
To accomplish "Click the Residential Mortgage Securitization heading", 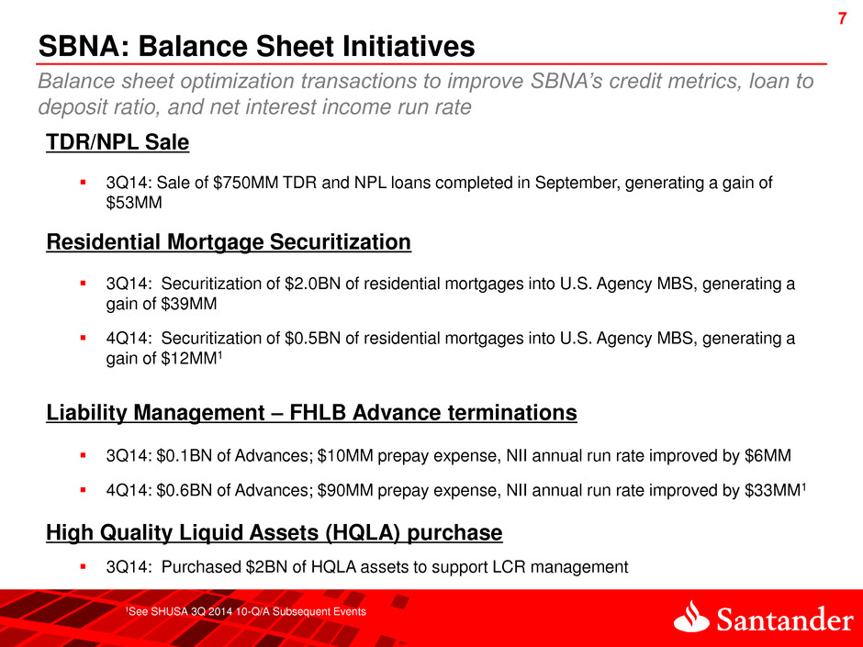I will [229, 242].
